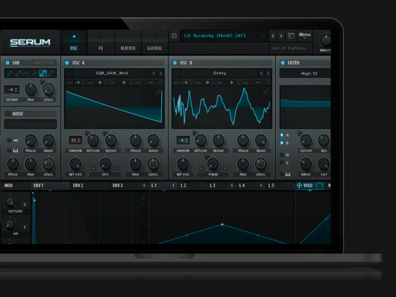396x297 pixels.
Task: Select the L 2 tab header
Action: point(193,185)
